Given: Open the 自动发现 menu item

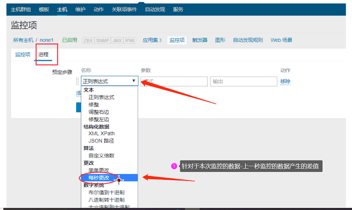Looking at the screenshot, I should [x=155, y=10].
